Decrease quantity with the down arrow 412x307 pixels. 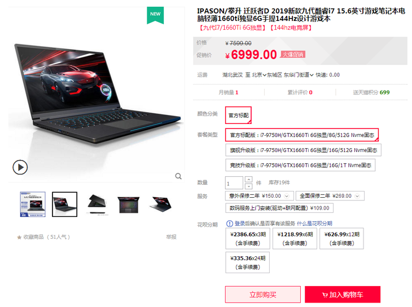248,186
